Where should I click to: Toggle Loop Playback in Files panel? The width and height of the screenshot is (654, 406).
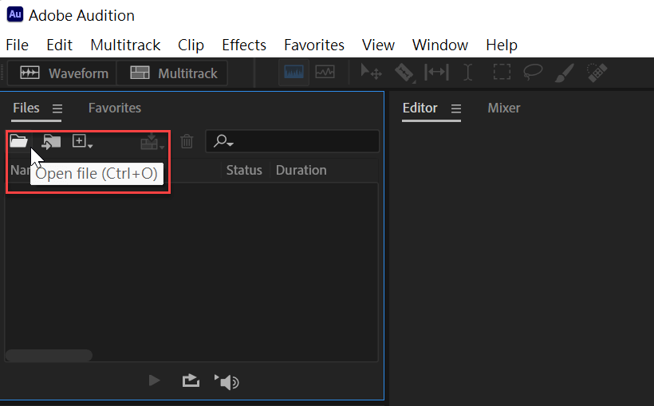pyautogui.click(x=191, y=380)
